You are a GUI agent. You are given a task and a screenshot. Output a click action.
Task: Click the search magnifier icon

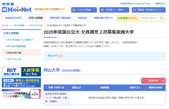click(x=161, y=18)
